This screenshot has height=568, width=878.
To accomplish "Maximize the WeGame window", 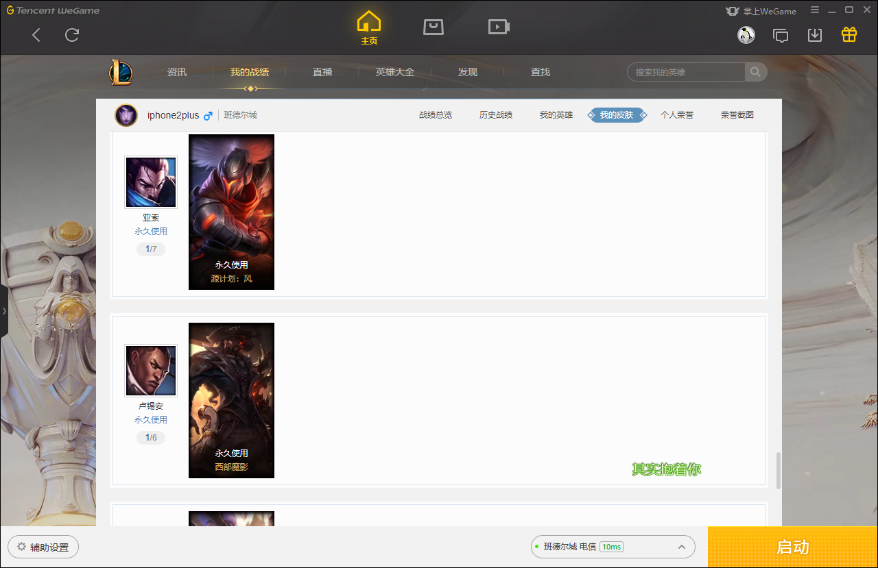I will pyautogui.click(x=849, y=10).
